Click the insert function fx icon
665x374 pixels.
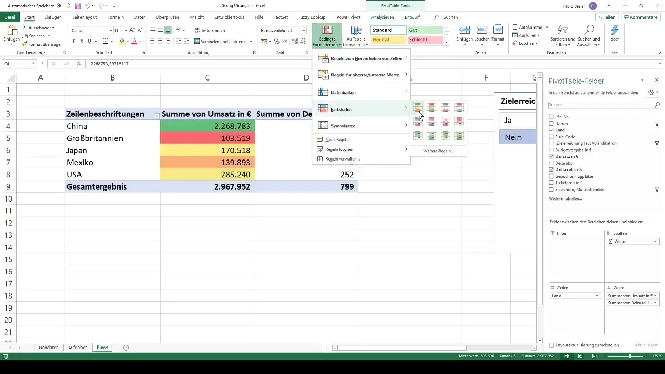pyautogui.click(x=78, y=64)
